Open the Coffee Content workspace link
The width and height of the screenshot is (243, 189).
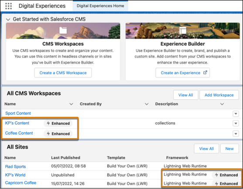19,133
